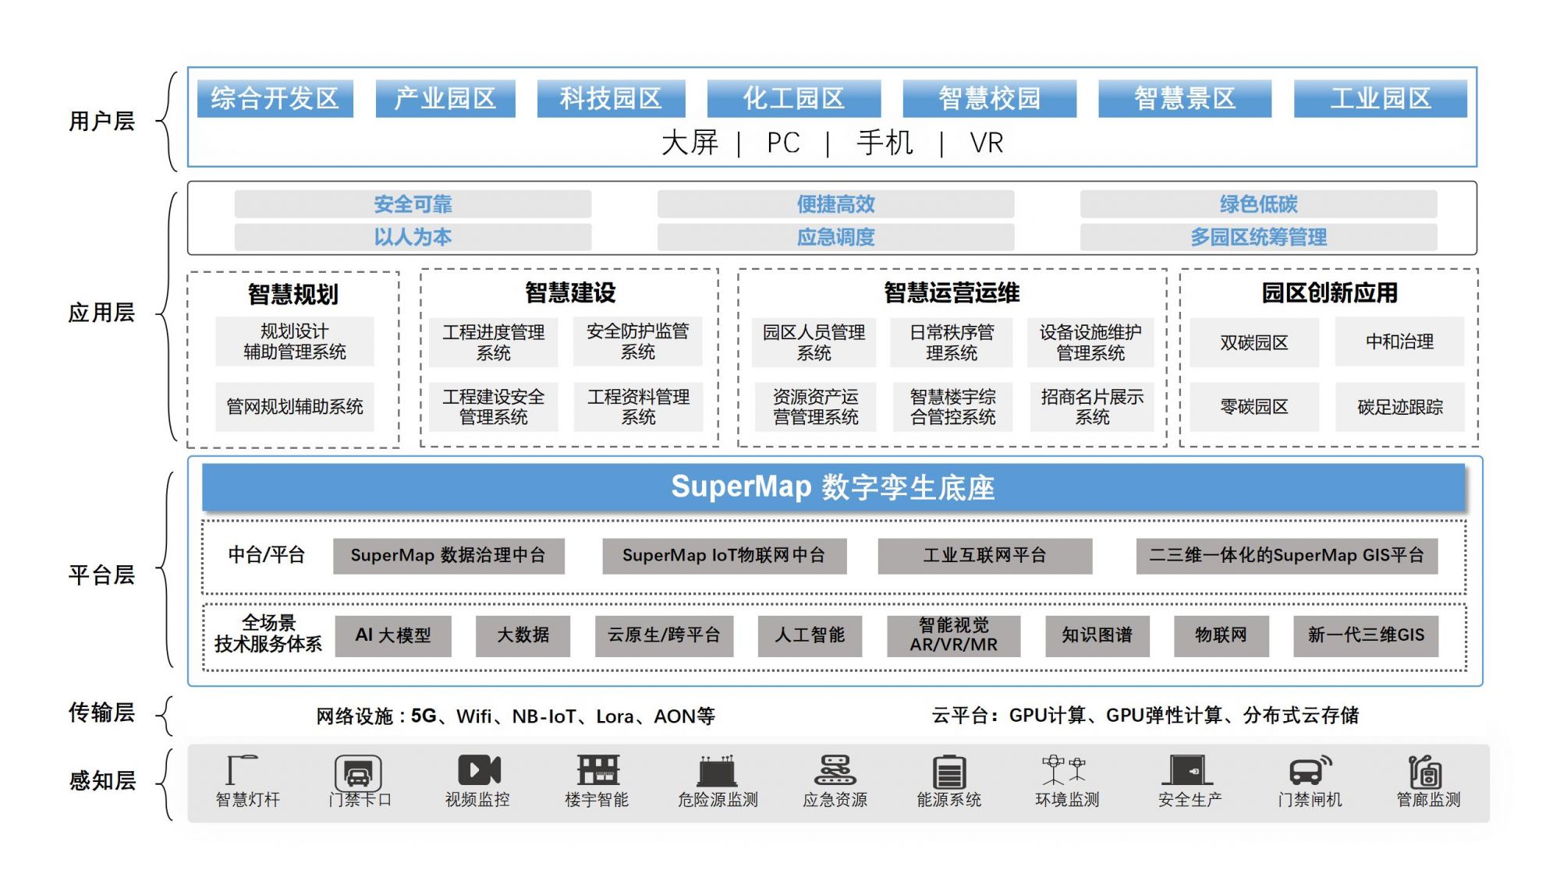The image size is (1560, 877).
Task: Click the 工业园区 blue box
Action: (1381, 98)
